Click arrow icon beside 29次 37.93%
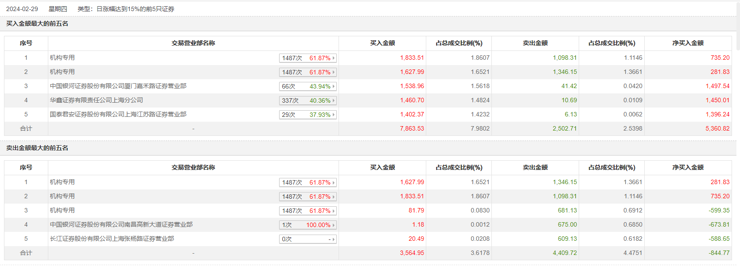Image resolution: width=740 pixels, height=266 pixels. coord(334,115)
